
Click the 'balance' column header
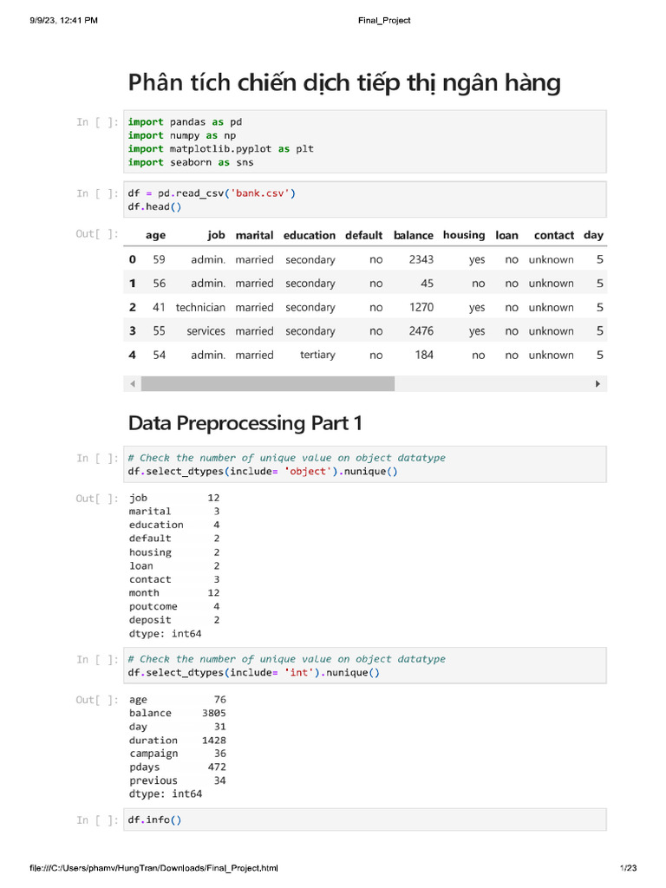coord(413,235)
